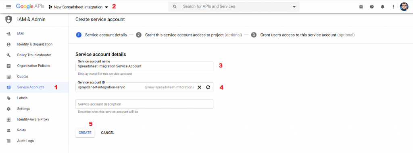Open the three-dot more options menu
This screenshot has width=413, height=153.
click(393, 7)
